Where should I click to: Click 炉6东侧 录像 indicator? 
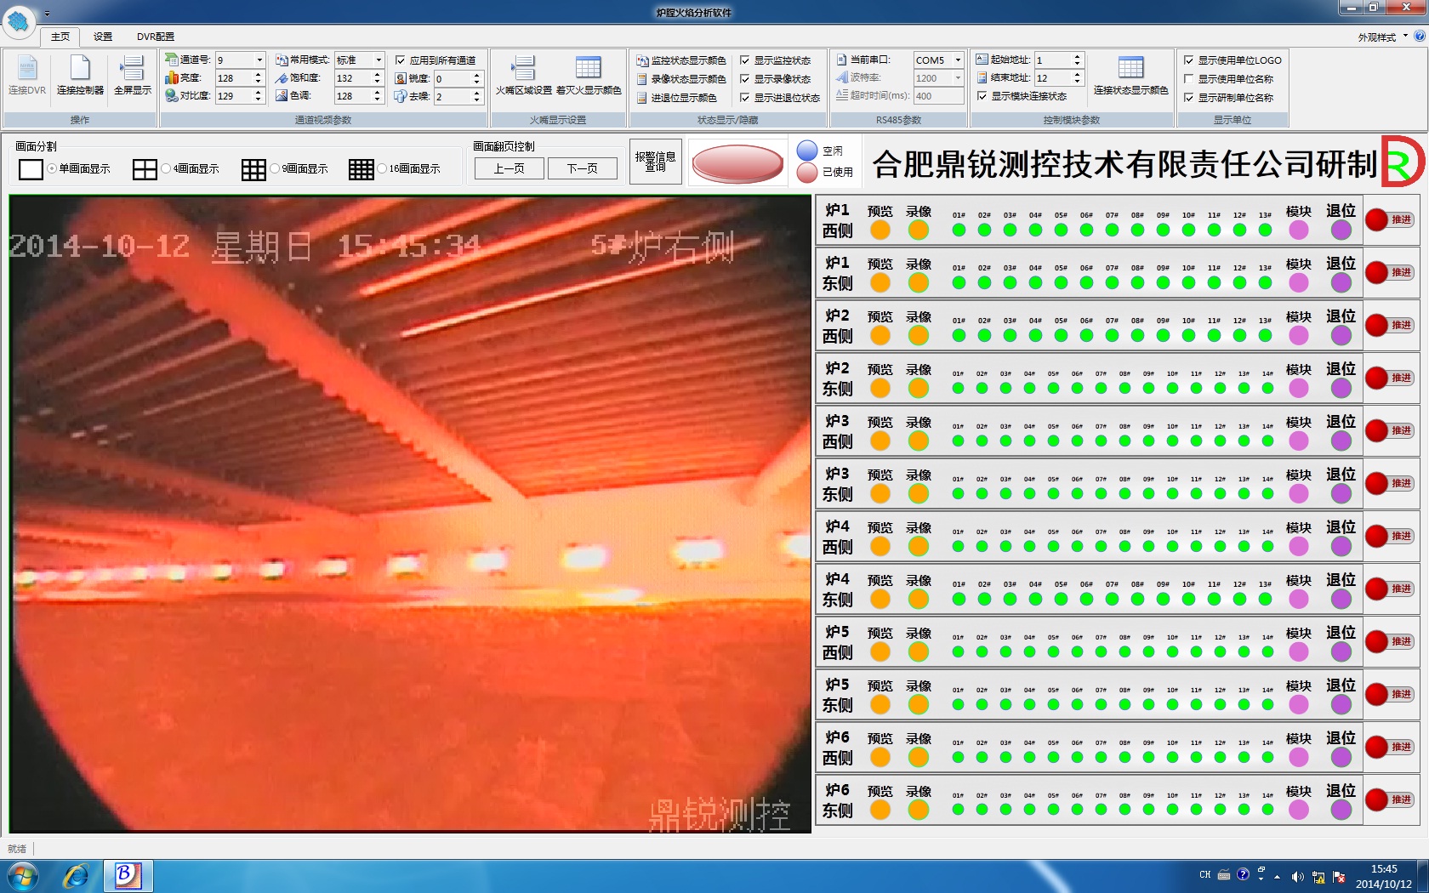(919, 810)
